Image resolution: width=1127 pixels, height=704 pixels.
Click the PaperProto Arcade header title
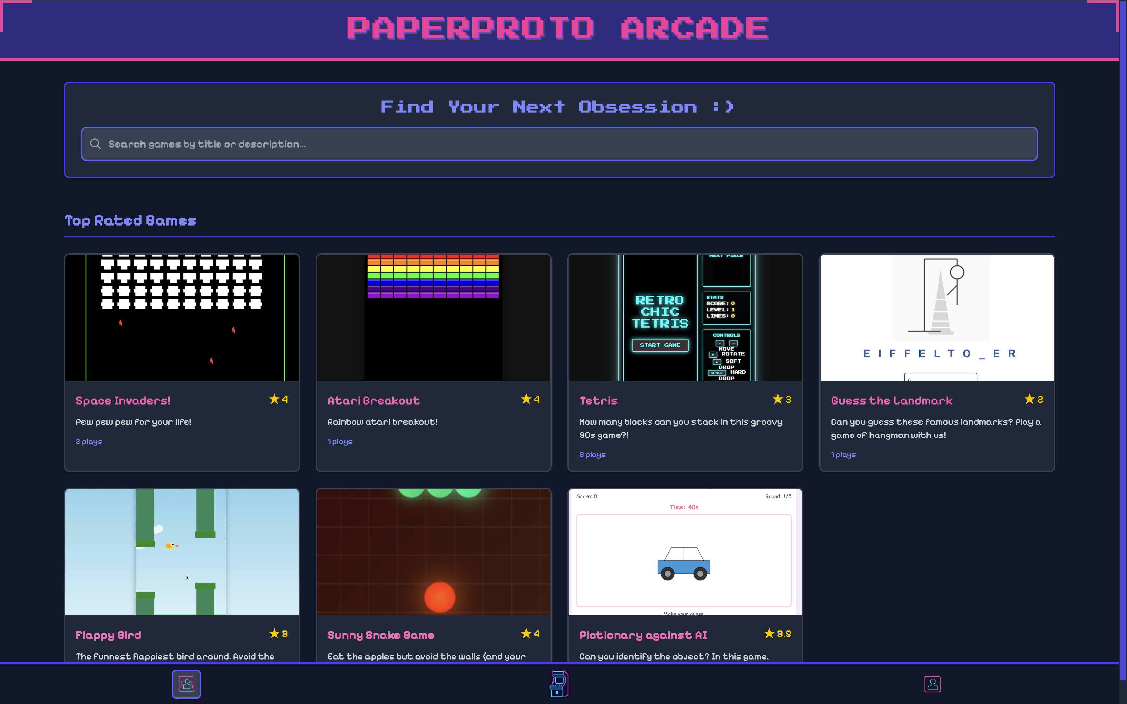click(x=558, y=28)
